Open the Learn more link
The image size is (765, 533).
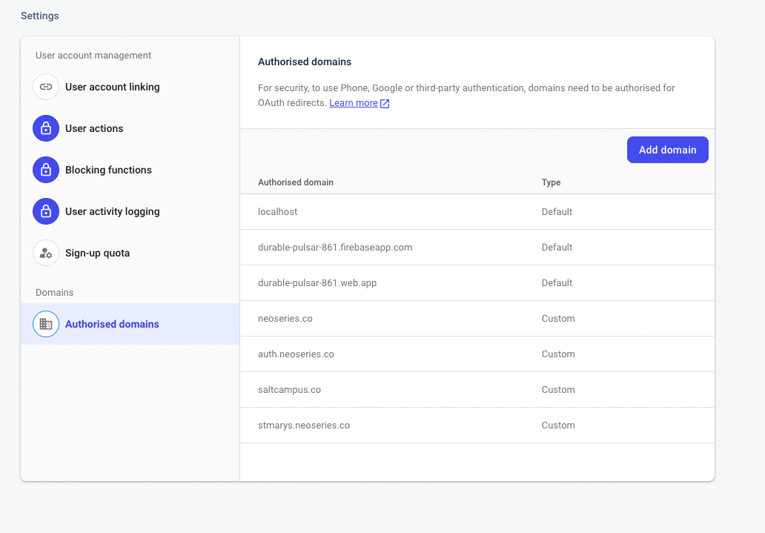354,103
